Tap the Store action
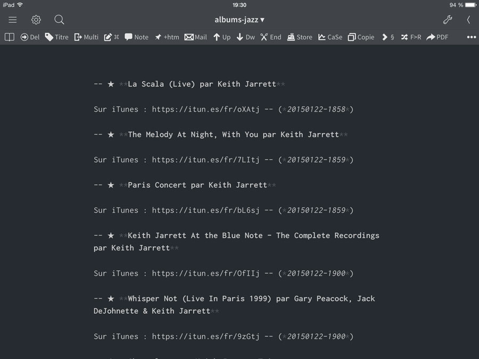Viewport: 479px width, 359px height. pyautogui.click(x=300, y=37)
